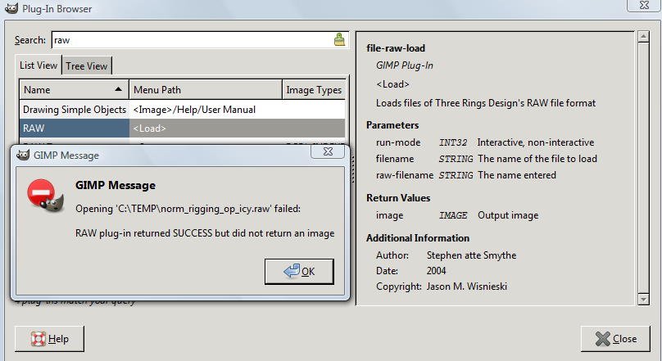Click the 'raw-filename' parameter name
The image size is (662, 361).
coord(405,175)
